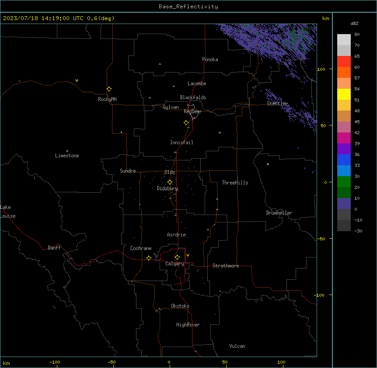377x368 pixels.
Task: Select the yellow diamond marker between Olds and Didsbury
Action: click(x=170, y=182)
